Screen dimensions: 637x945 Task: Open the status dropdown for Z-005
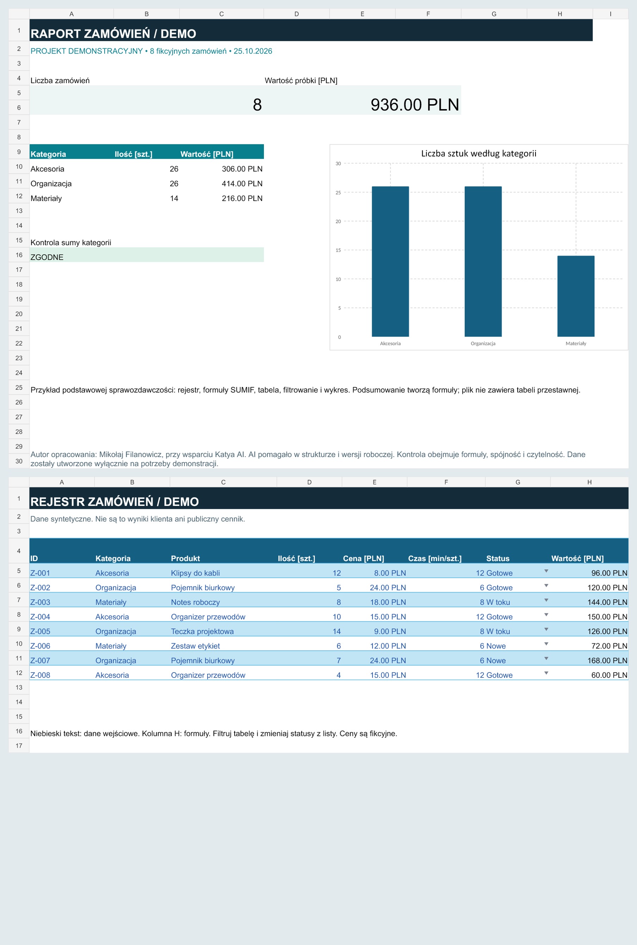546,629
